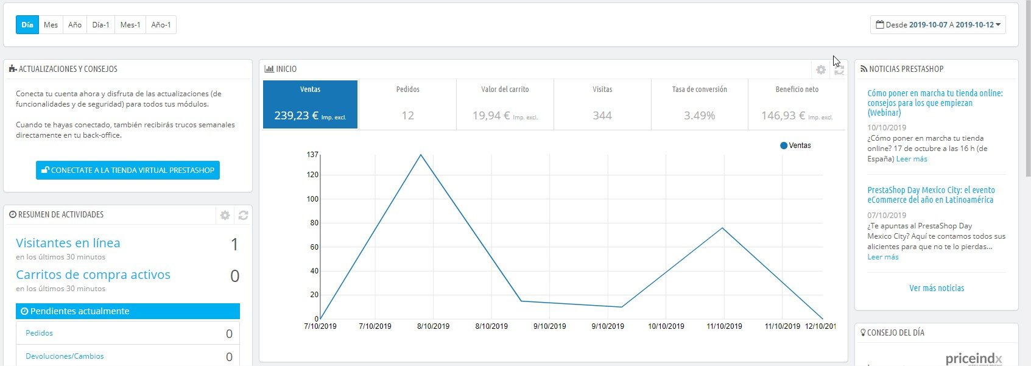Click the Noticias PrestaShop heading
This screenshot has width=1031, height=366.
tap(906, 69)
